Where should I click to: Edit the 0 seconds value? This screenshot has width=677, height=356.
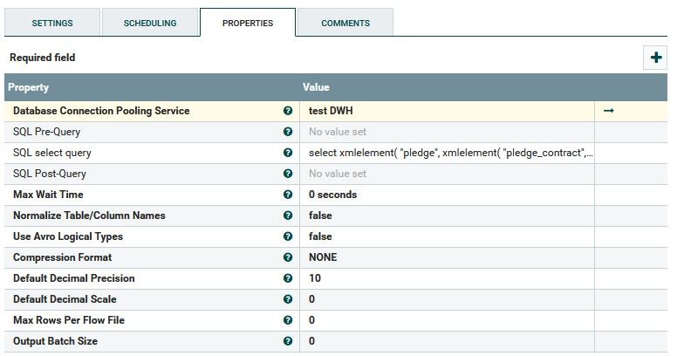(447, 195)
